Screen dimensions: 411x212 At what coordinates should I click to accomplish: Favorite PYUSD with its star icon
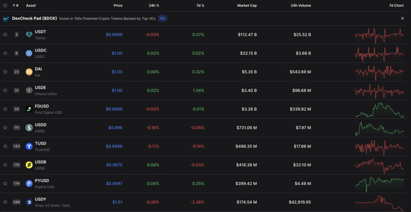[5, 183]
